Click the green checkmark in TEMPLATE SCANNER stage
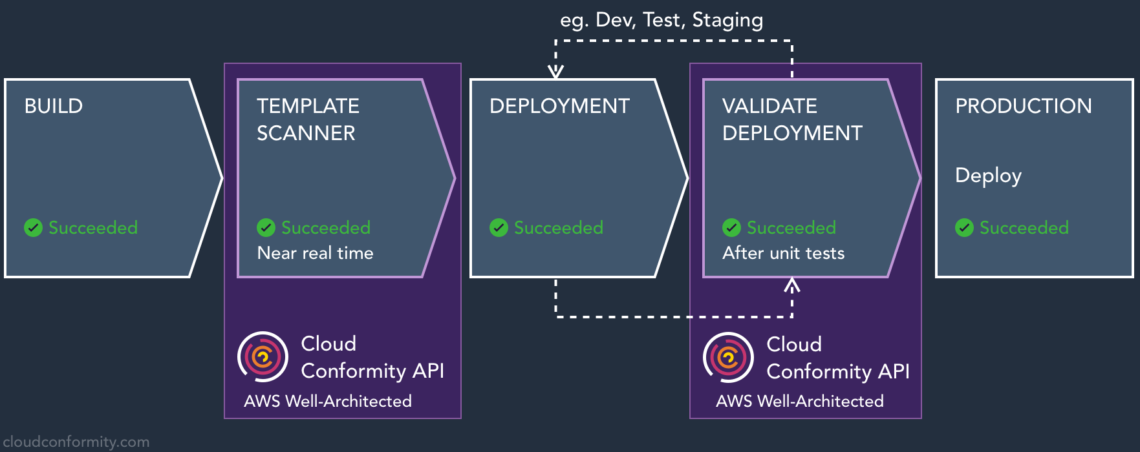 point(266,227)
